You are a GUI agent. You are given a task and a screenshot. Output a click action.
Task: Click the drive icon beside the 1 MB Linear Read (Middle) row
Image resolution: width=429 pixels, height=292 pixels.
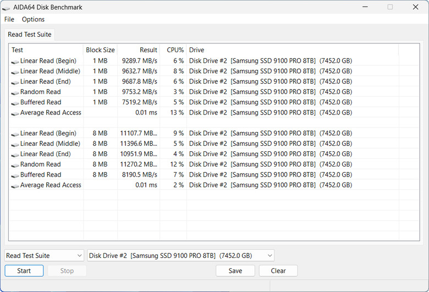pos(15,72)
